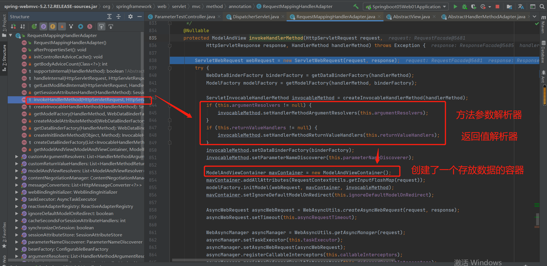Toggle Show Lambdas

coord(90,26)
